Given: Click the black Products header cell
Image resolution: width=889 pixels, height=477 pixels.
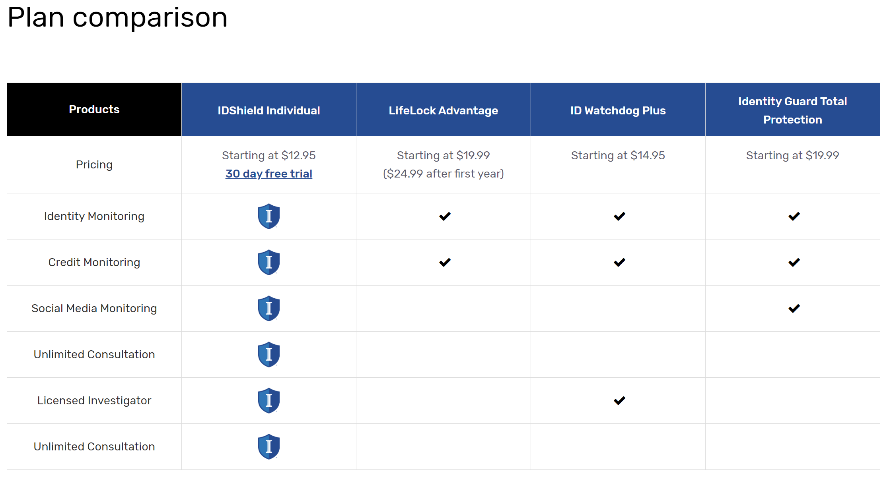Looking at the screenshot, I should pyautogui.click(x=94, y=110).
